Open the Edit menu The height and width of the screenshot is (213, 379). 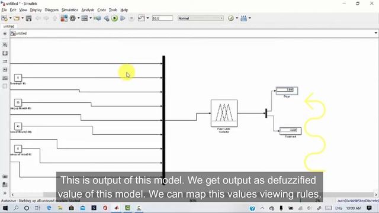point(13,10)
